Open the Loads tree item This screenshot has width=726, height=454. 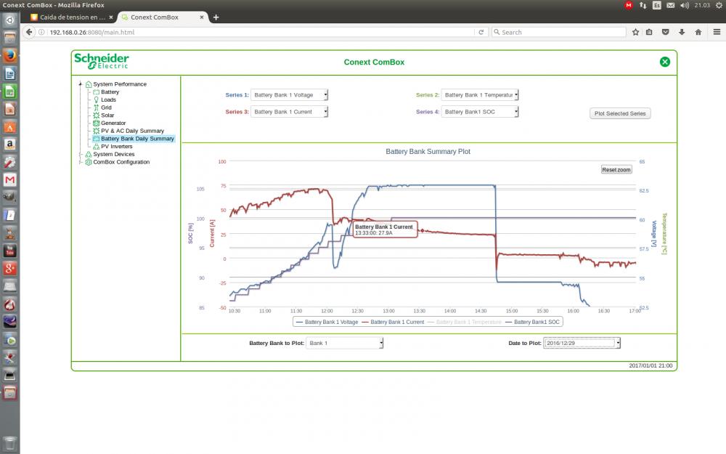point(108,100)
